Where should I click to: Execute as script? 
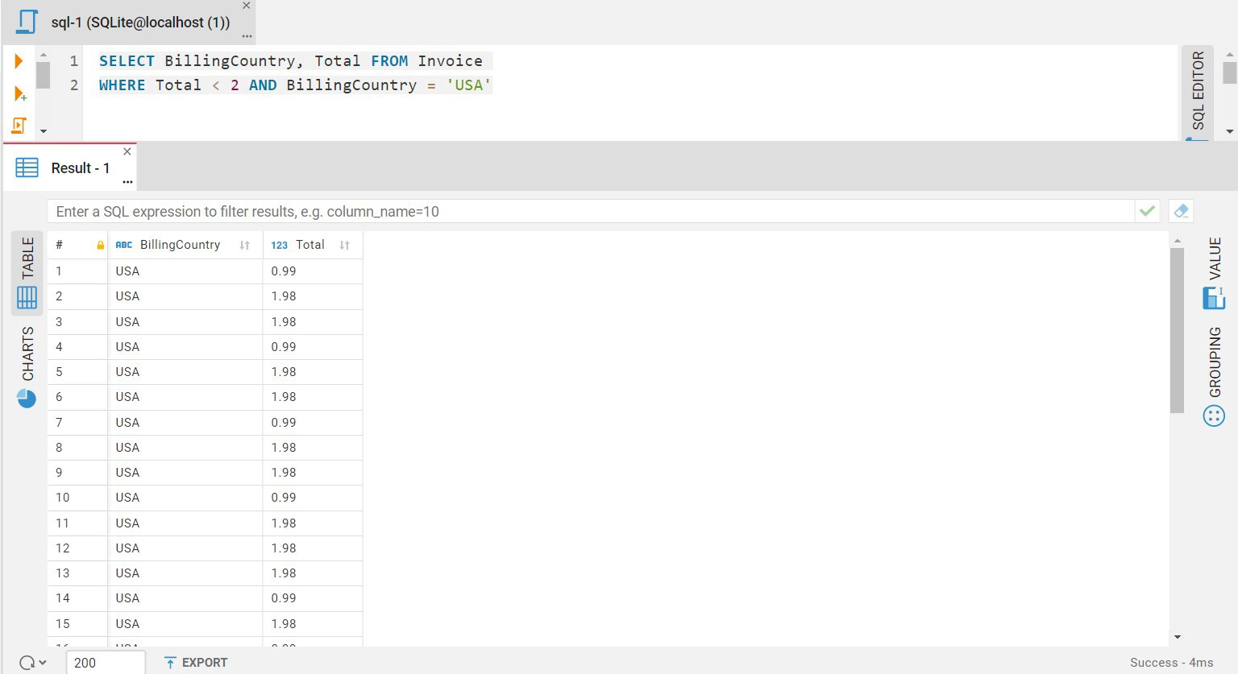click(x=19, y=126)
